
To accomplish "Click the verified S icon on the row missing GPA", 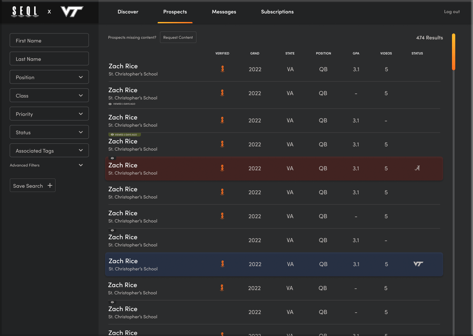I will pos(222,93).
